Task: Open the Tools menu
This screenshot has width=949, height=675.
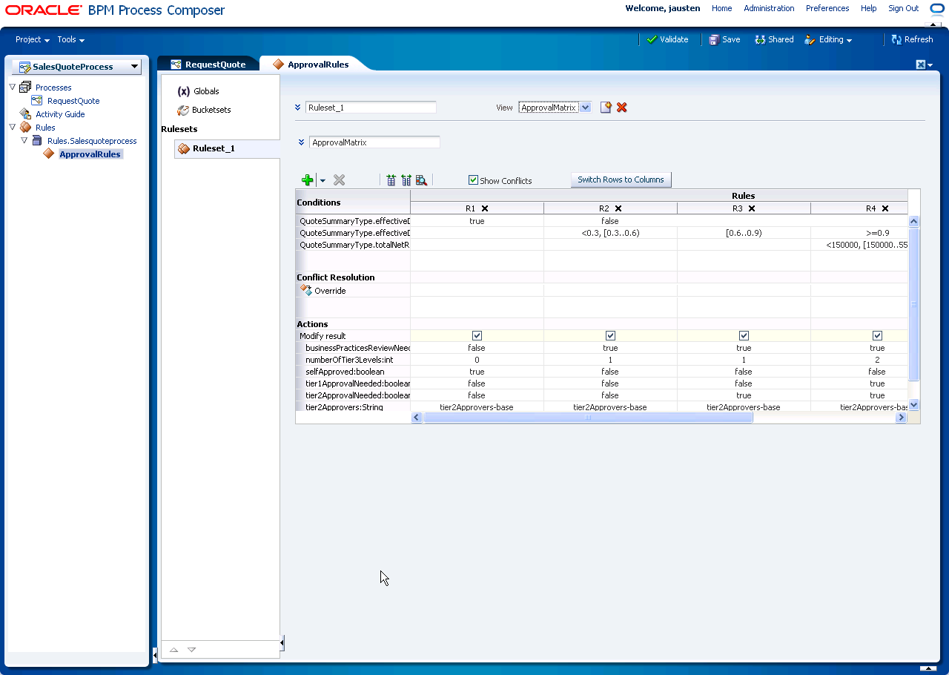Action: click(x=71, y=40)
